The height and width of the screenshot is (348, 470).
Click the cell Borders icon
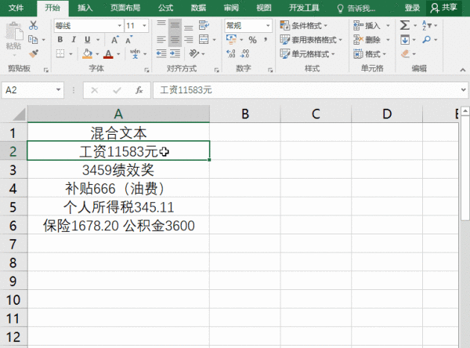pyautogui.click(x=60, y=54)
